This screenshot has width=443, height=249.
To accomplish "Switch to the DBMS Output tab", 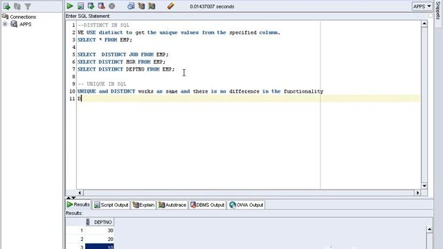I will point(208,205).
